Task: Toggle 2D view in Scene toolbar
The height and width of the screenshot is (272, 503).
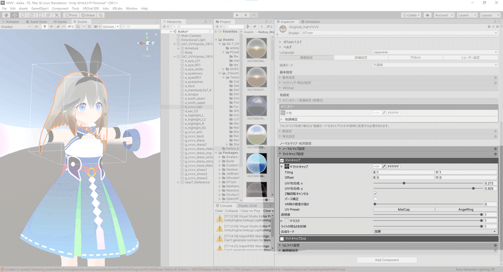Action: (x=36, y=26)
